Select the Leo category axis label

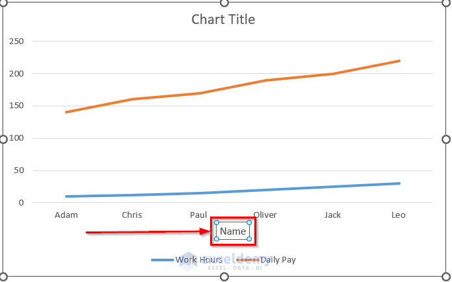tap(399, 215)
